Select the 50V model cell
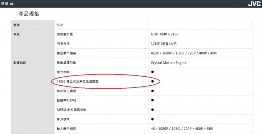262x134 pixels. tap(60, 25)
